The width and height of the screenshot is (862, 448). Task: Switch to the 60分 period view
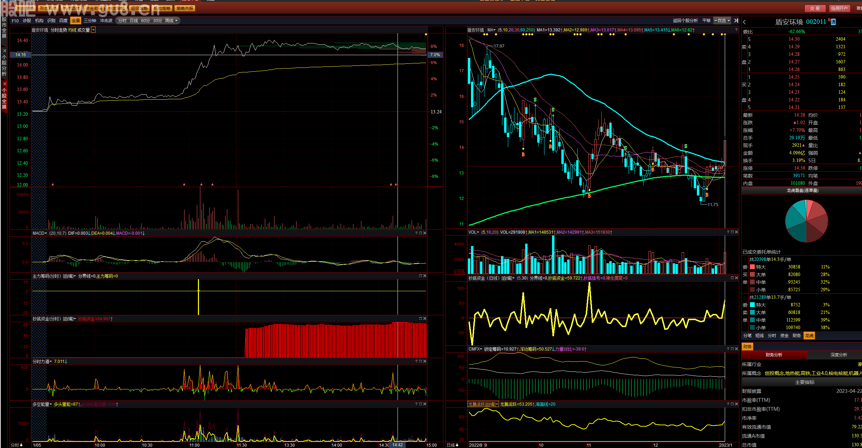coord(146,21)
